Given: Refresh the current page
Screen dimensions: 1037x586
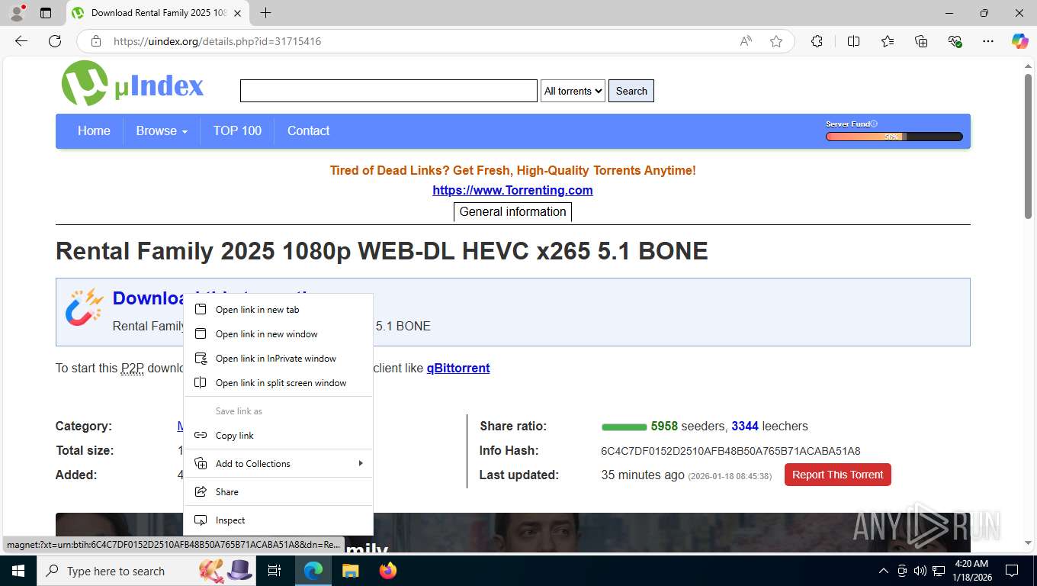Looking at the screenshot, I should click(55, 41).
